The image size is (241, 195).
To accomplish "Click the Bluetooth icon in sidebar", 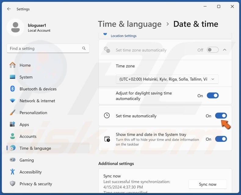I will click(13, 89).
